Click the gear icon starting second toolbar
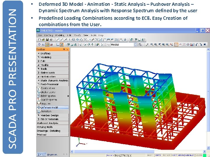The height and width of the screenshot is (157, 210). [x=39, y=44]
